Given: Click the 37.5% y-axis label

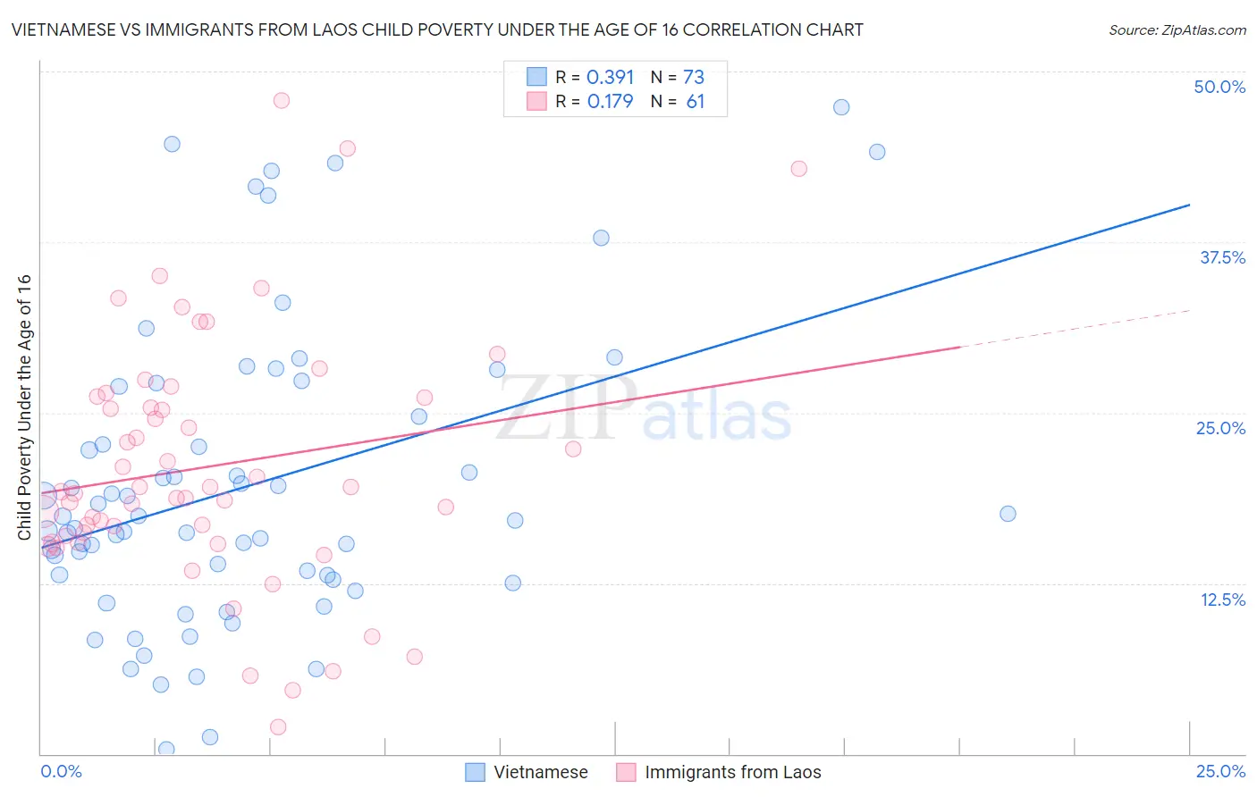Looking at the screenshot, I should (1222, 257).
